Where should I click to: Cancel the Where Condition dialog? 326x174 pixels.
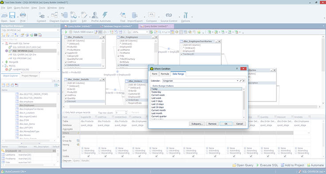pyautogui.click(x=240, y=124)
